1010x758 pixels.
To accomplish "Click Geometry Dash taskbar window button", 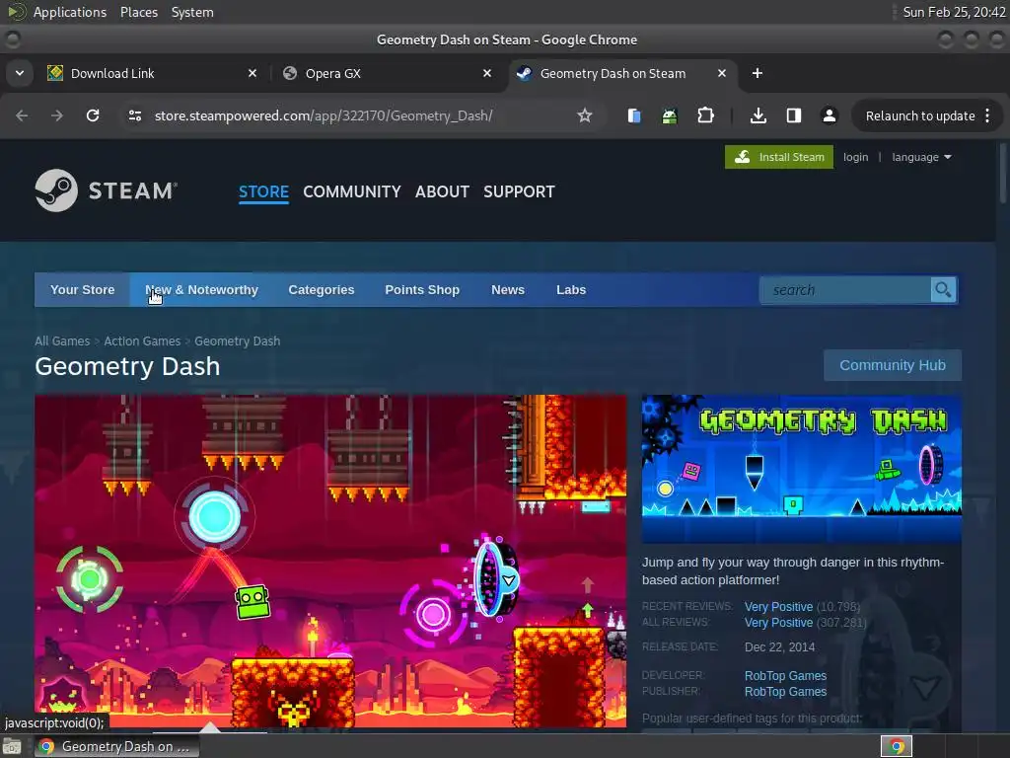I will point(116,746).
